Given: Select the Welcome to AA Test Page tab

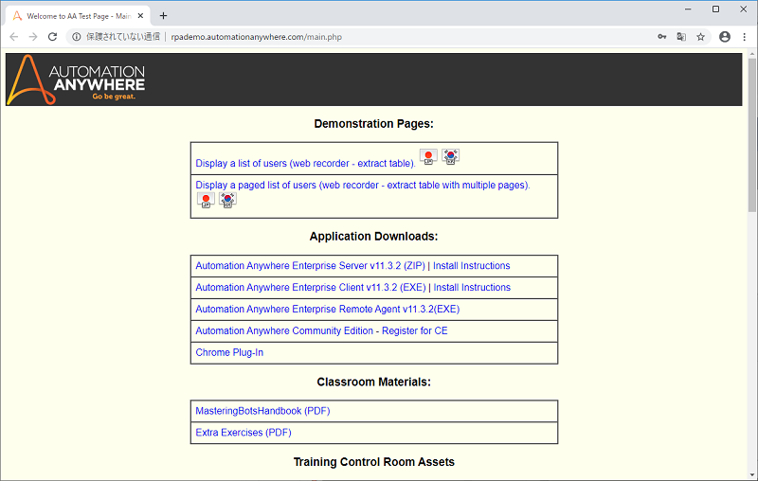Looking at the screenshot, I should tap(79, 16).
